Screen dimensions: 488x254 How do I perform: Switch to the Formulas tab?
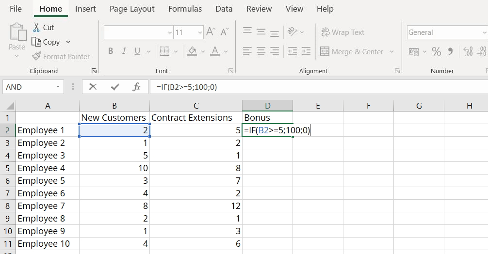(x=185, y=9)
